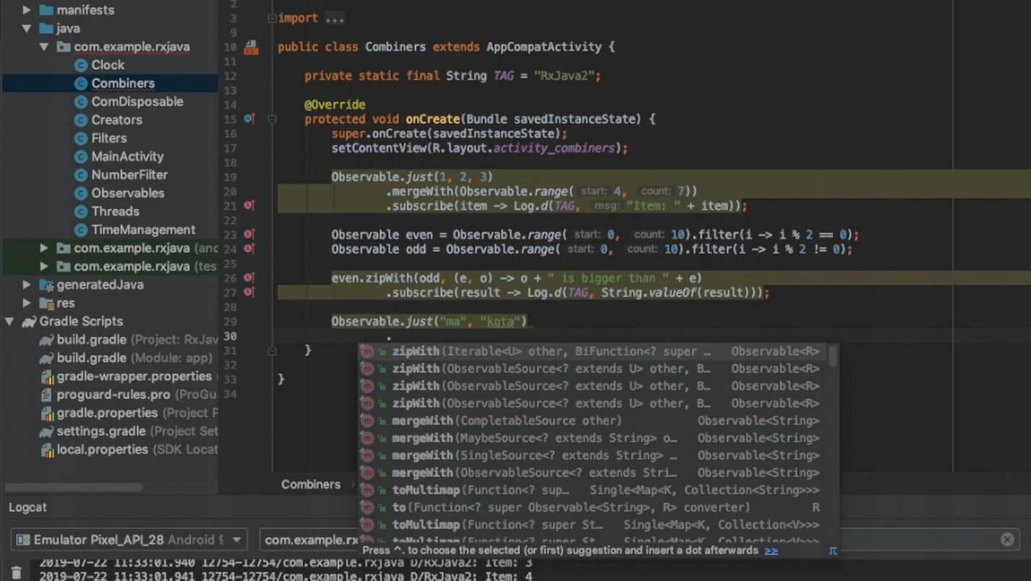Select mergeWith(CompletableSource other) from the completion list
The width and height of the screenshot is (1031, 581).
[x=506, y=421]
